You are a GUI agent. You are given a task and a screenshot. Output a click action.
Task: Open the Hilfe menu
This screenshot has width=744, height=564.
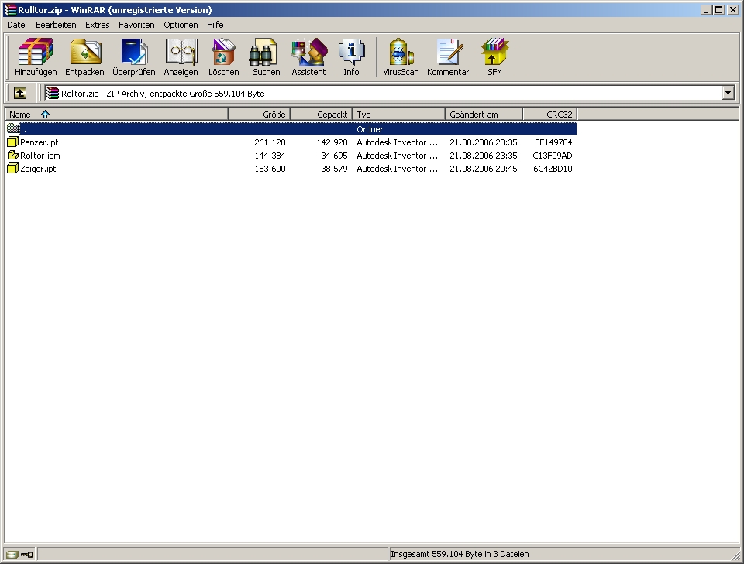215,25
